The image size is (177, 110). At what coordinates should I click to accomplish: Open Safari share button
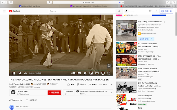click(x=168, y=2)
